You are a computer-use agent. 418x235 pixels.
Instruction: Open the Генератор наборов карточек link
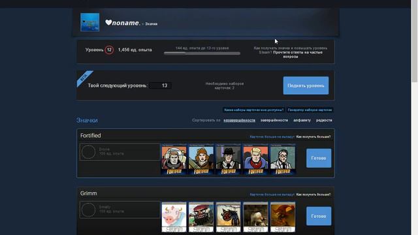(310, 110)
